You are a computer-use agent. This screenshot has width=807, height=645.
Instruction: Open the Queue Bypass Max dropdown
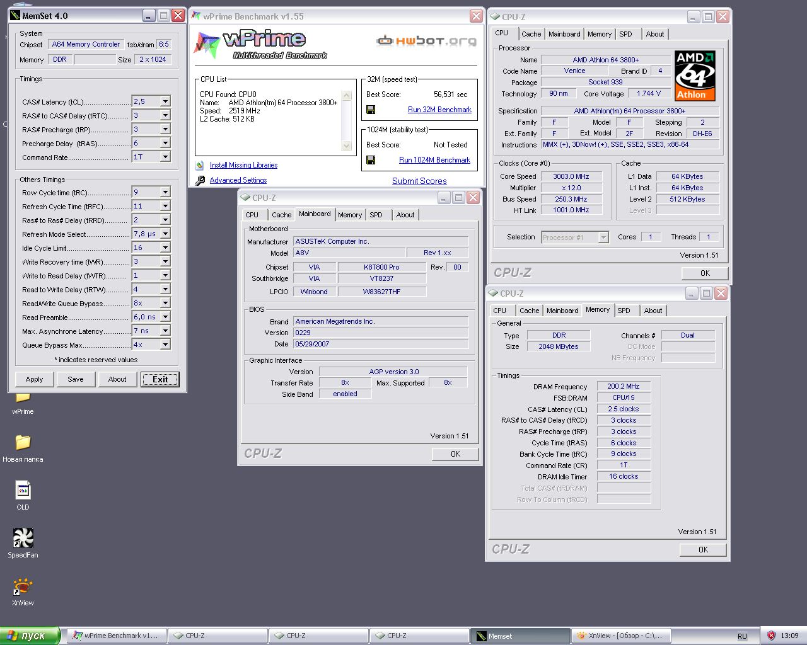(165, 345)
